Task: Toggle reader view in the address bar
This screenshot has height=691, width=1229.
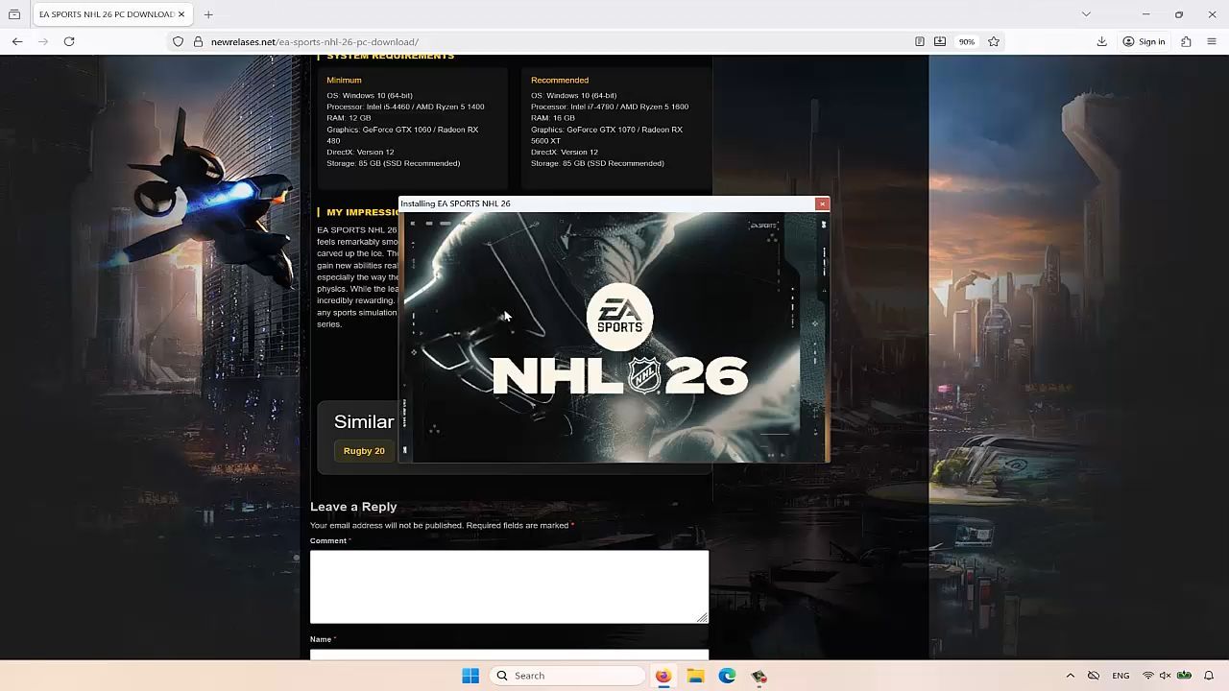Action: (919, 41)
